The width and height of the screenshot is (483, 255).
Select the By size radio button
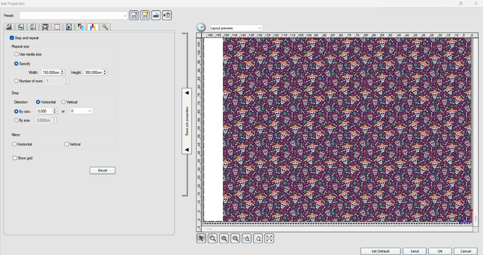tap(16, 120)
